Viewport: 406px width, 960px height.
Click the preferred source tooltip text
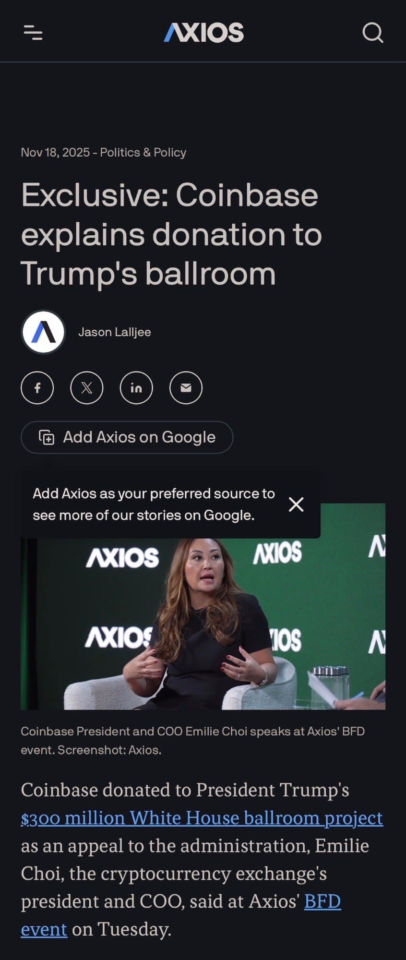[154, 504]
